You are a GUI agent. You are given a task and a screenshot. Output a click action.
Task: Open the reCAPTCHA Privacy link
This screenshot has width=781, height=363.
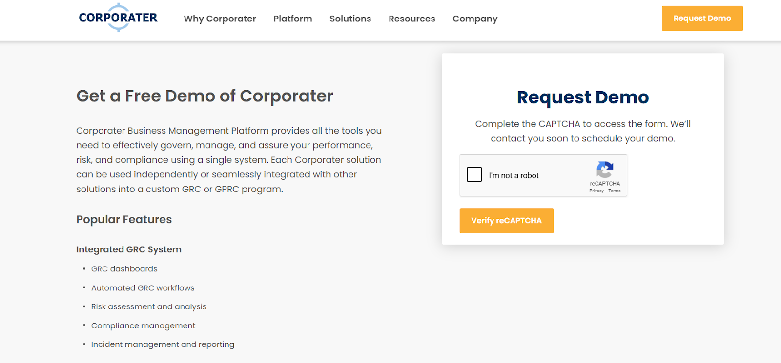pos(596,191)
